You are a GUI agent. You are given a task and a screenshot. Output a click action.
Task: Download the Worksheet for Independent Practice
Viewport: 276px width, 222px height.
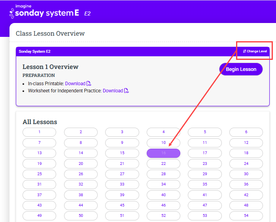coord(113,91)
